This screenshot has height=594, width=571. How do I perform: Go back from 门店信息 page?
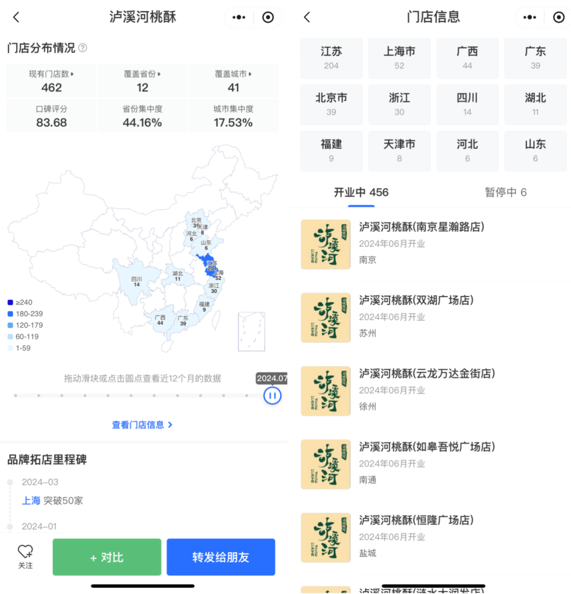(307, 17)
